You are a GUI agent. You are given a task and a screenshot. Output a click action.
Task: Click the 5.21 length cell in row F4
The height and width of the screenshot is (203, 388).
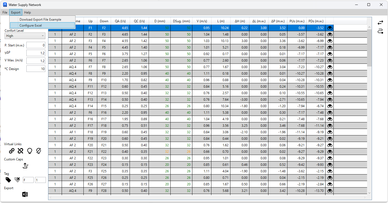click(x=221, y=47)
